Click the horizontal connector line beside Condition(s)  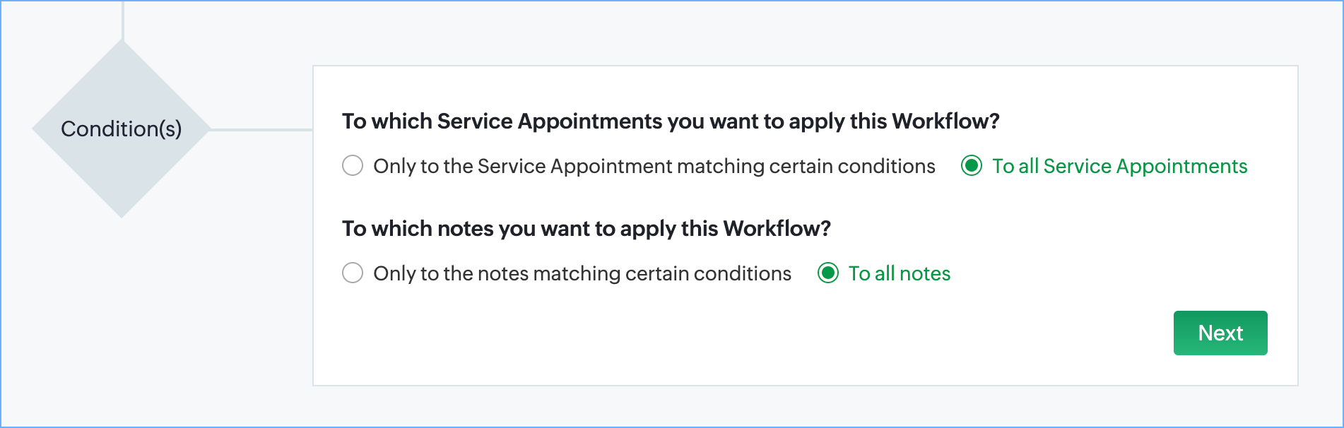[x=261, y=130]
